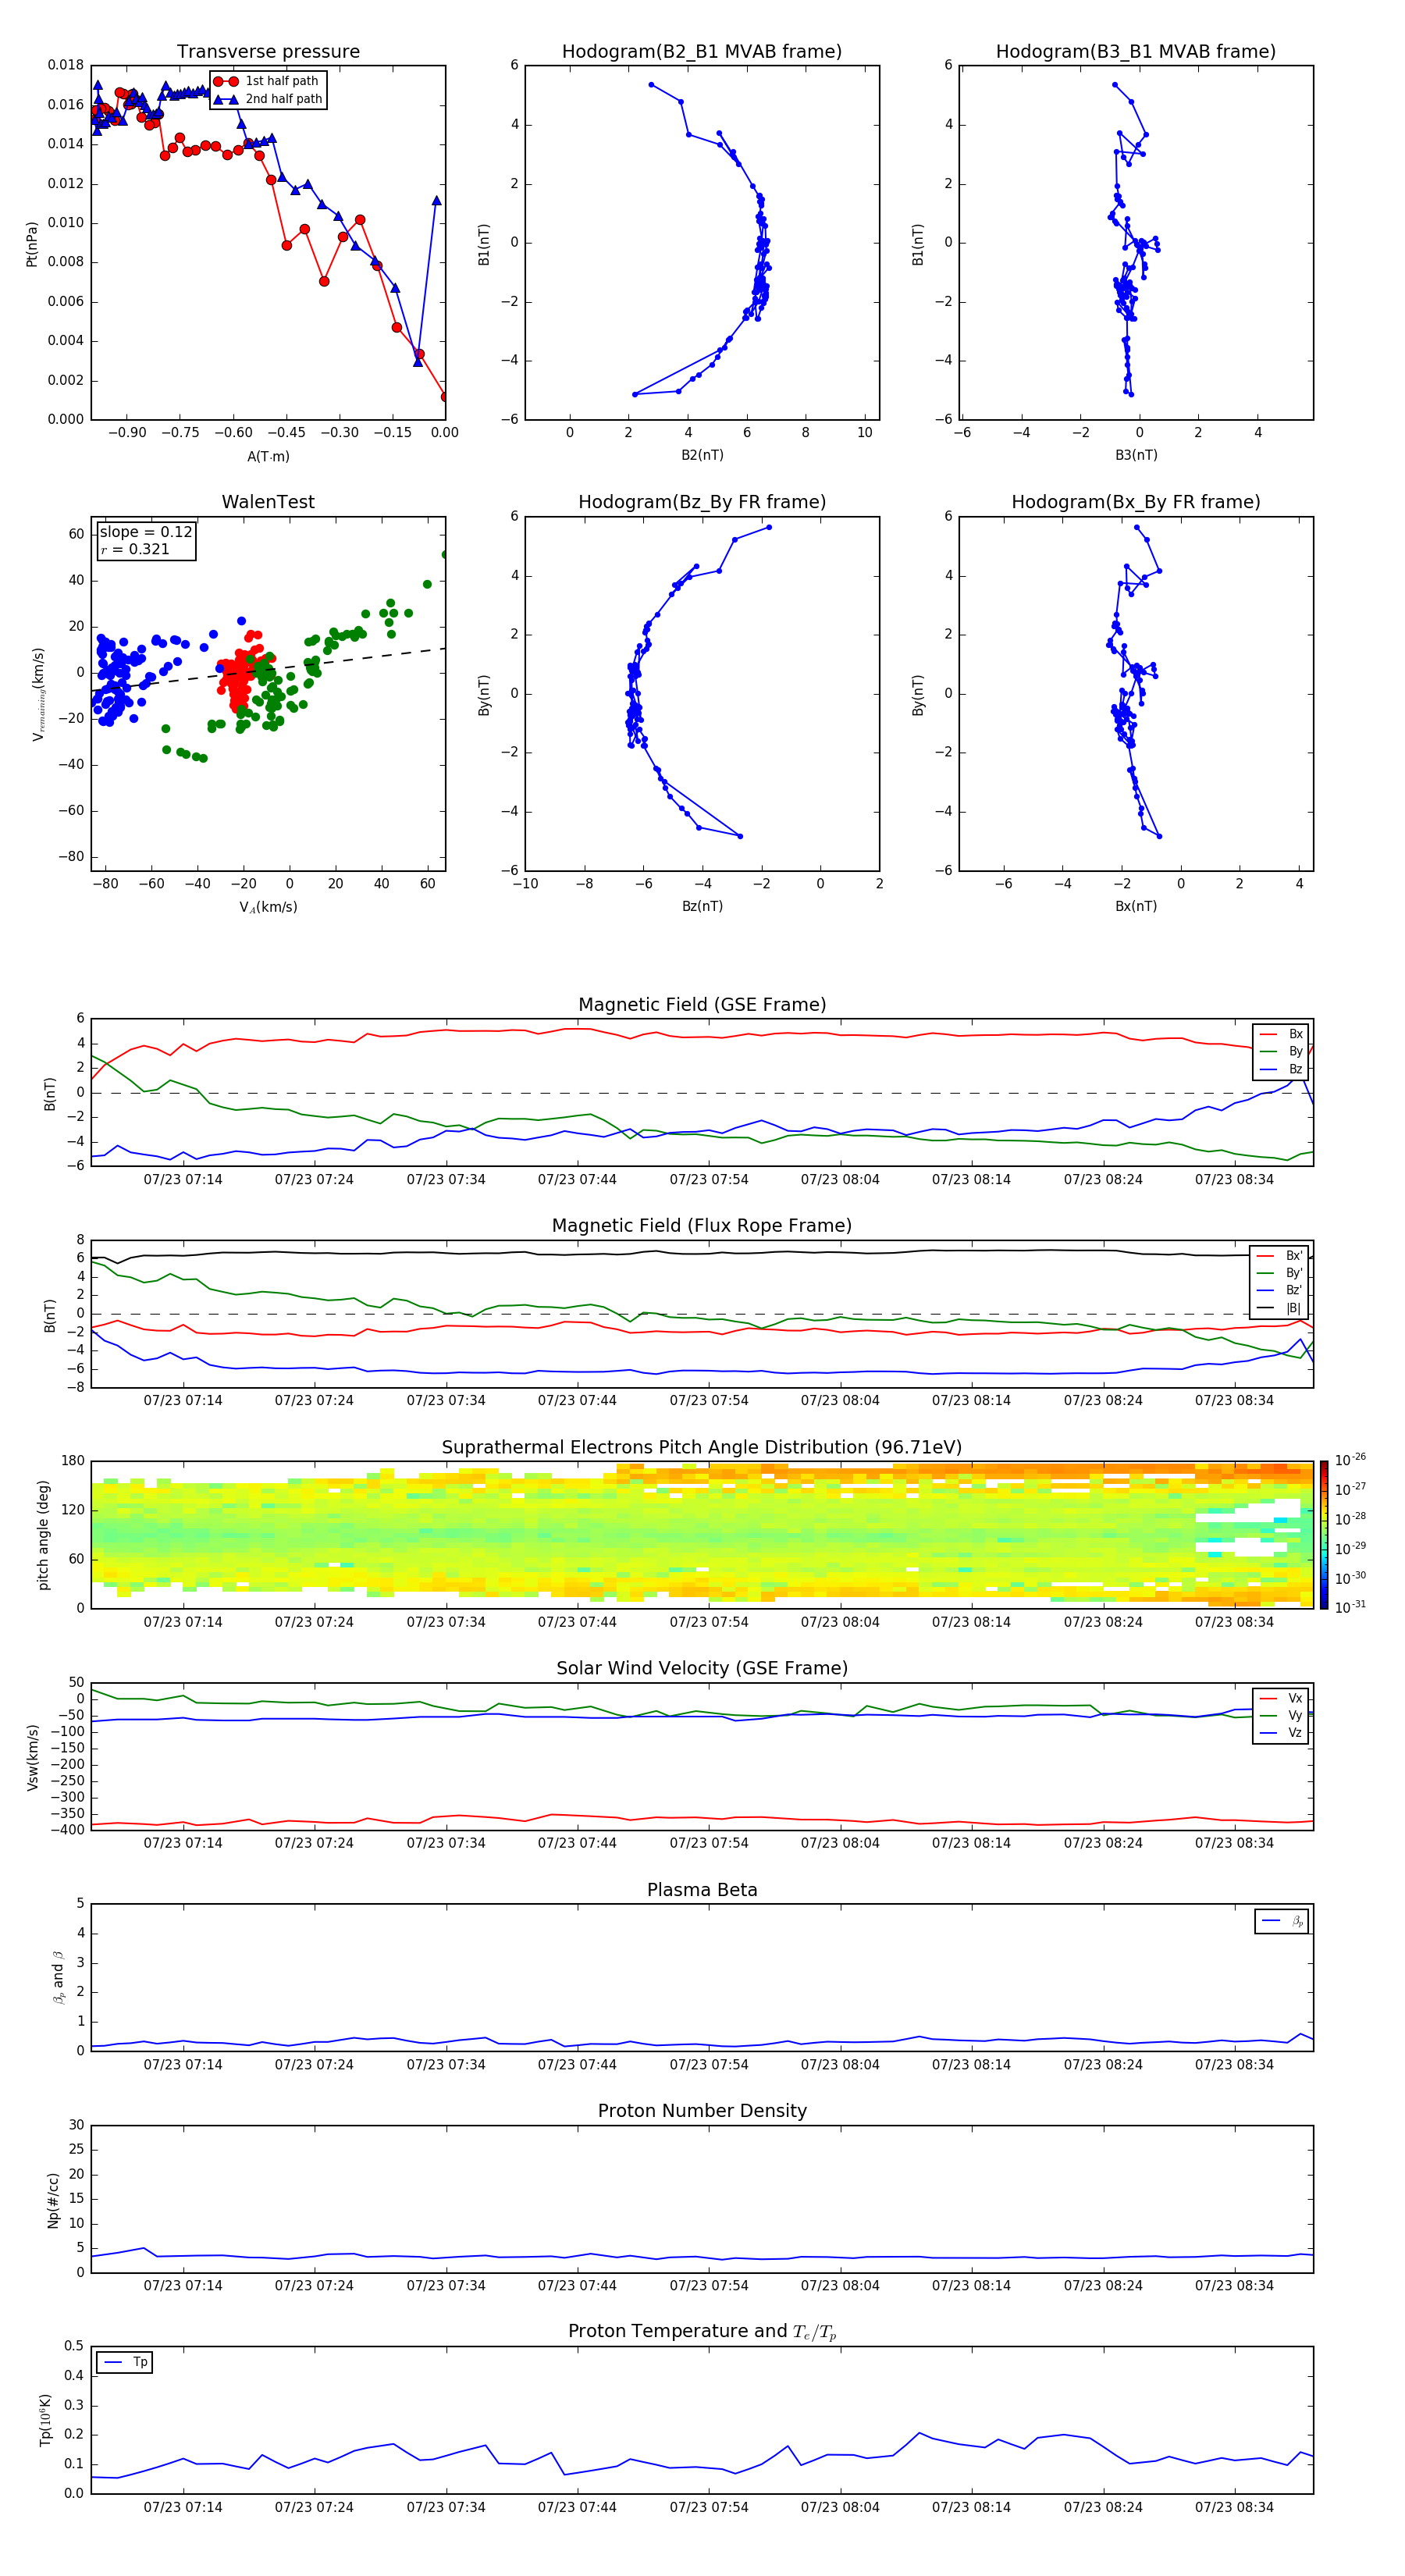Click the "Solar Wind Velocity (GSE Frame)" title
The height and width of the screenshot is (2576, 1405).
pos(702,1668)
